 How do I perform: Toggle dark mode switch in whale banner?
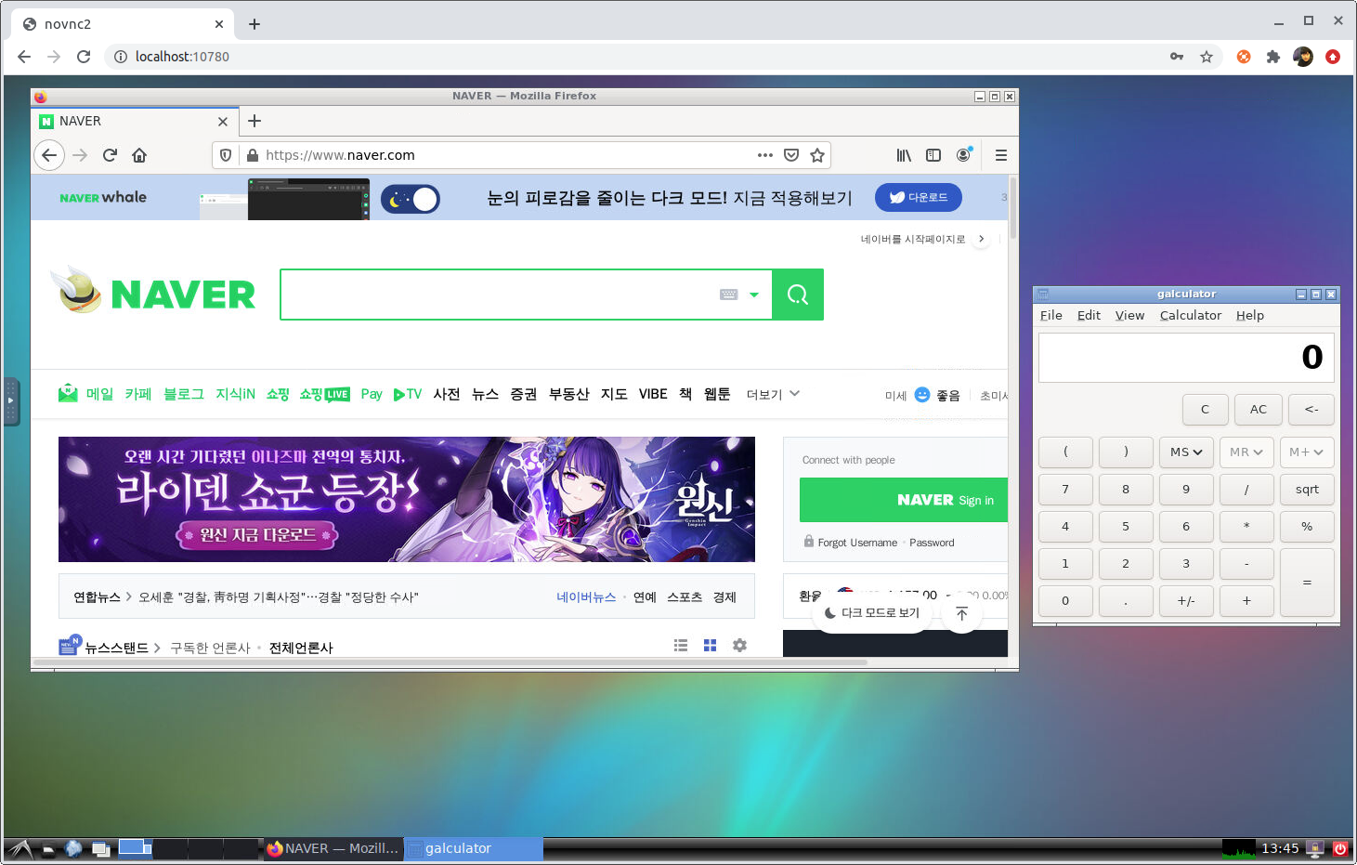coord(411,199)
